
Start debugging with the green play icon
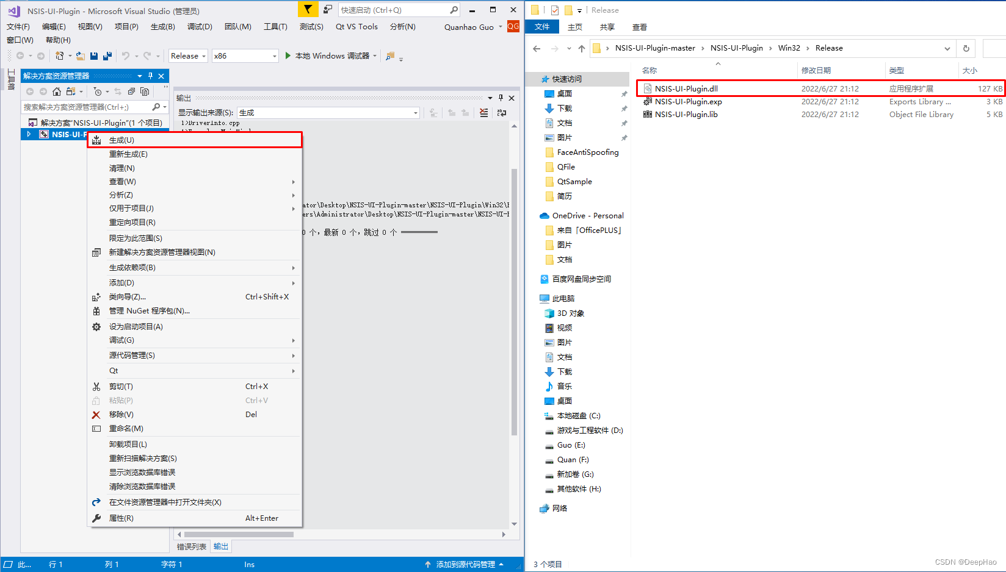pyautogui.click(x=288, y=55)
